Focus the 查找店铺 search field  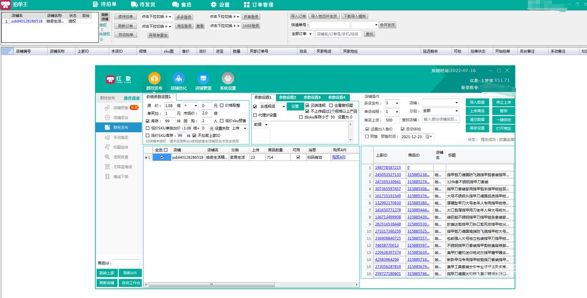click(x=440, y=119)
